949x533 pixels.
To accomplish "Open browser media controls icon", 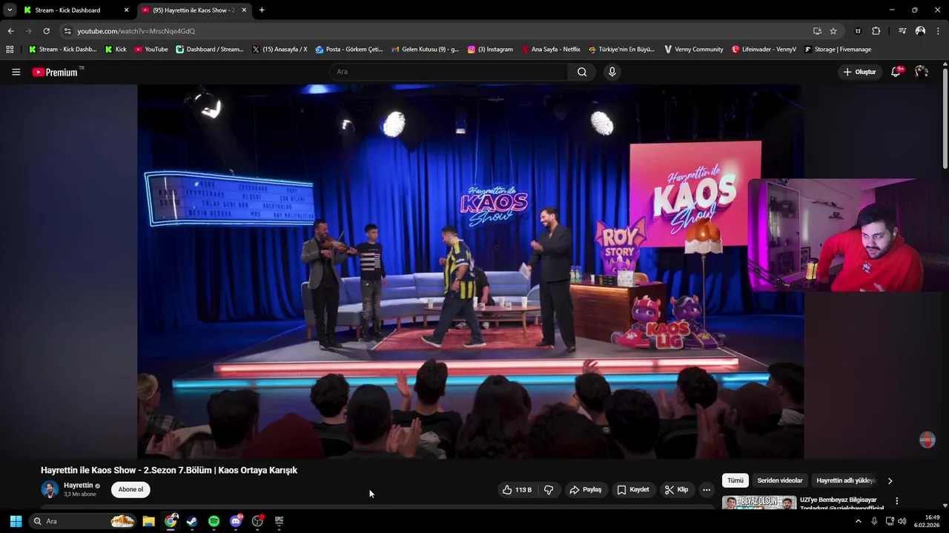I will [x=902, y=31].
